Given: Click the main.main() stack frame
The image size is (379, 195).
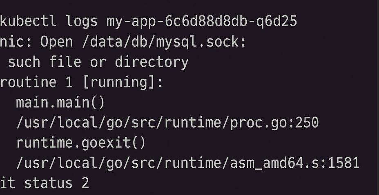Looking at the screenshot, I should 60,102.
